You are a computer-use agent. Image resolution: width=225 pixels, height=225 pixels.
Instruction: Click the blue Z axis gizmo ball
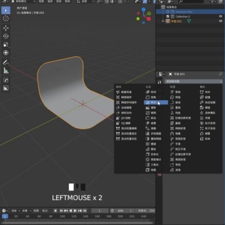[x=144, y=9]
